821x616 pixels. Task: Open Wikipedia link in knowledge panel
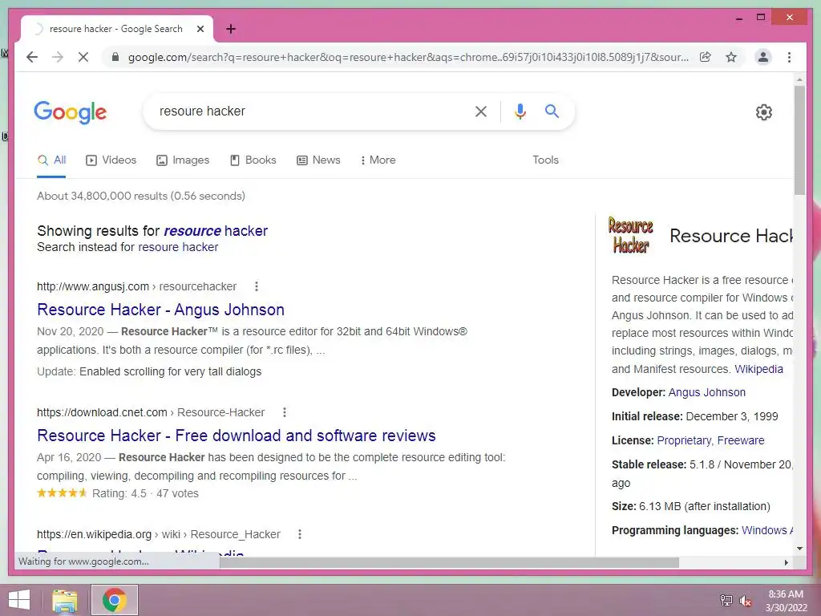tap(758, 369)
